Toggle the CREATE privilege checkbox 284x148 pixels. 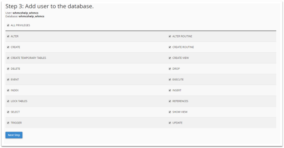[x=8, y=47]
